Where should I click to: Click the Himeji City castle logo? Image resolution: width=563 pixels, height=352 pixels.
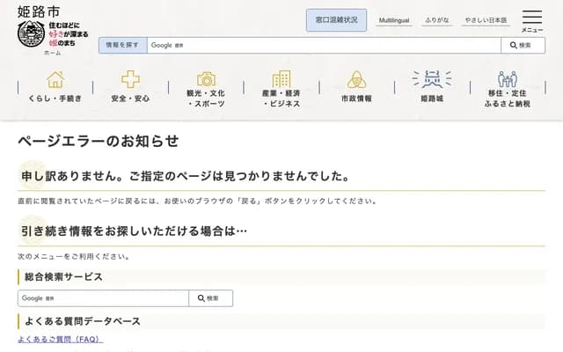point(32,33)
